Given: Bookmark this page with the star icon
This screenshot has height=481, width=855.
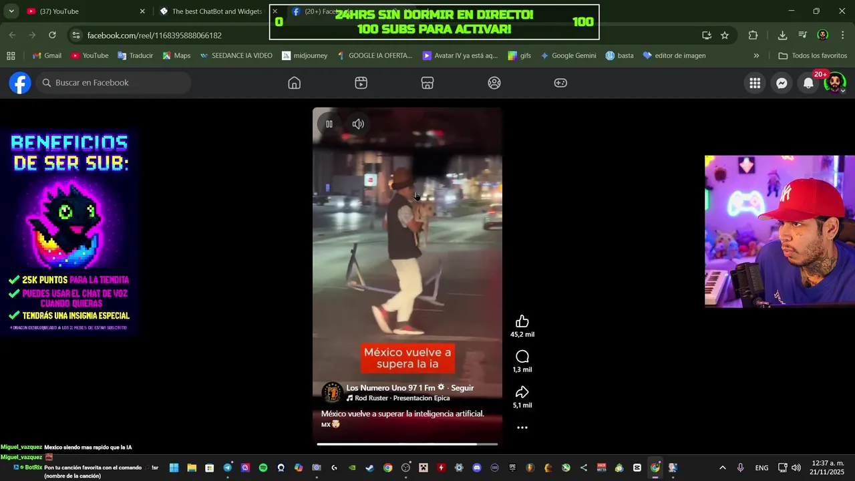Looking at the screenshot, I should click(725, 35).
